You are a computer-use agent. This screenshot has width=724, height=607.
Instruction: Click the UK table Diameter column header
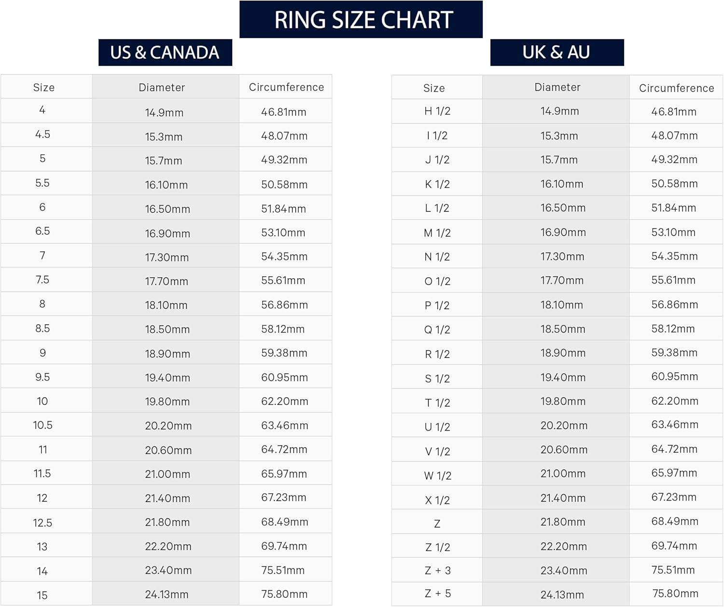click(557, 87)
